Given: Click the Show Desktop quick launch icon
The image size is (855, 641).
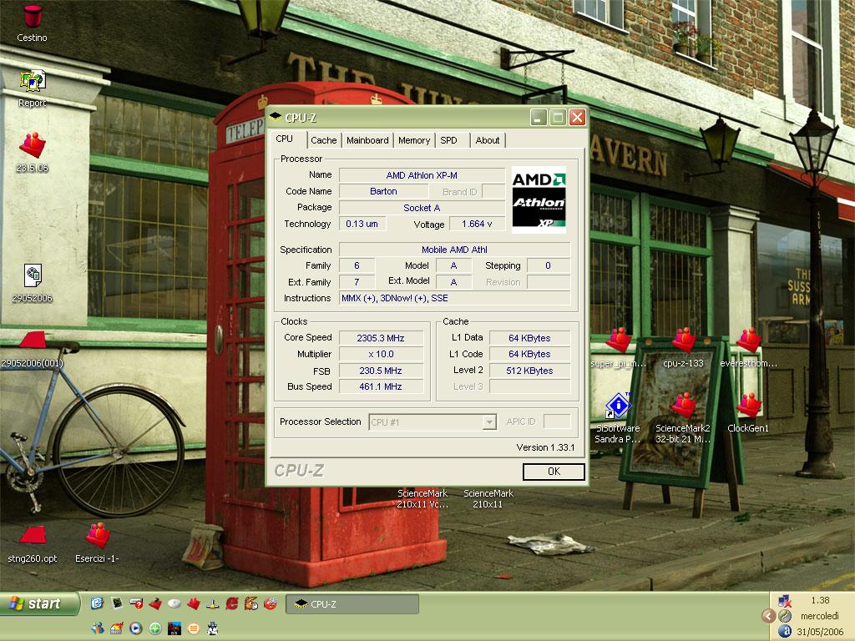Looking at the screenshot, I should 97,603.
